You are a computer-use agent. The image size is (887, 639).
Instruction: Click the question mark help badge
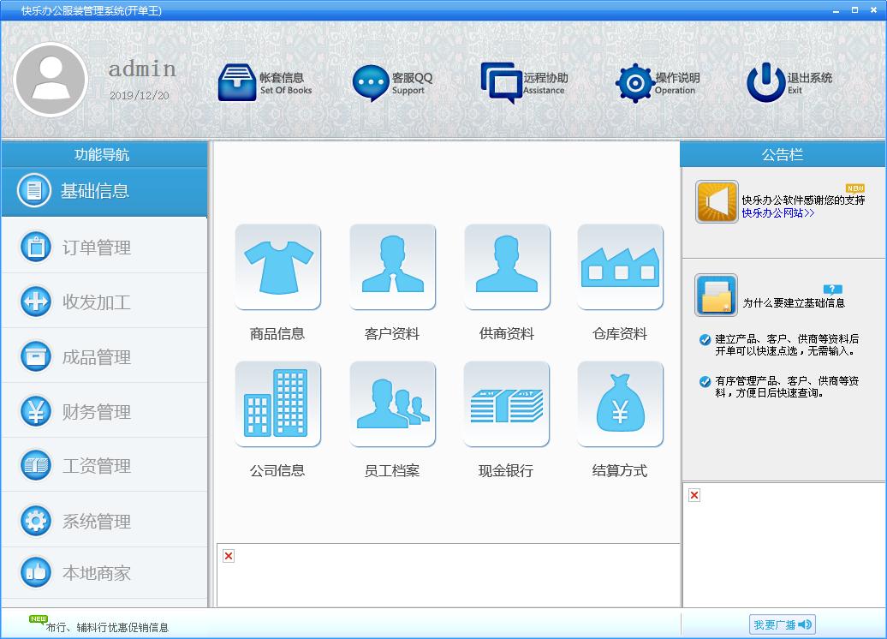[832, 290]
